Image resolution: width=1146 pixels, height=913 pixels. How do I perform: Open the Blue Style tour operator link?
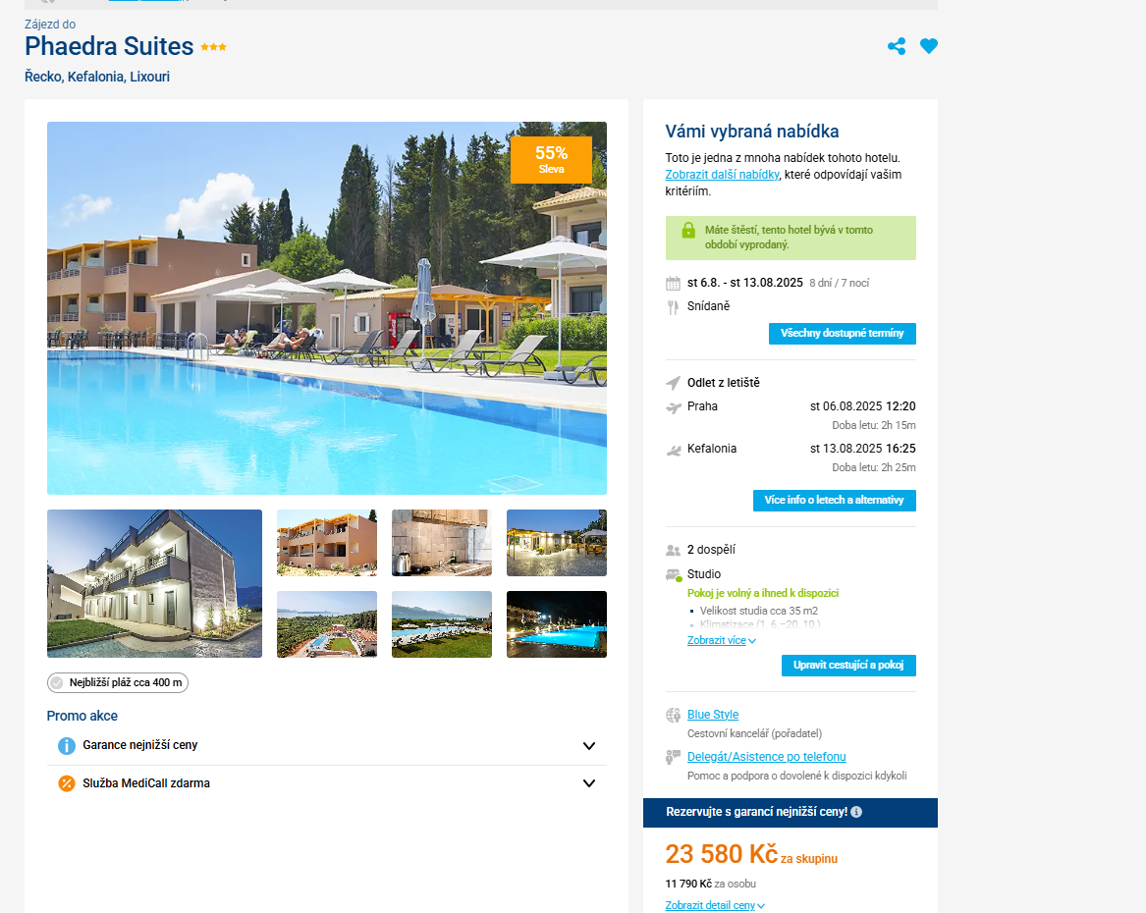tap(713, 715)
